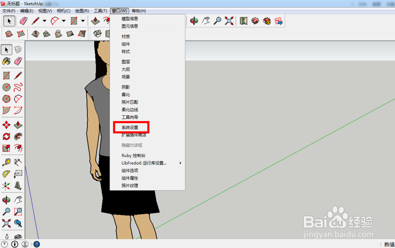Select the Rotate tool
The width and height of the screenshot is (395, 248).
pyautogui.click(x=6, y=136)
